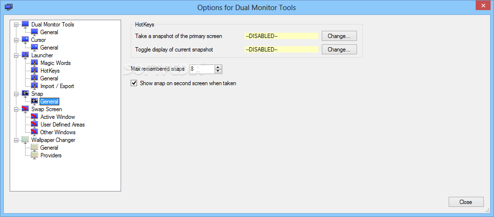494x217 pixels.
Task: Click the Providers icon
Action: (x=34, y=155)
